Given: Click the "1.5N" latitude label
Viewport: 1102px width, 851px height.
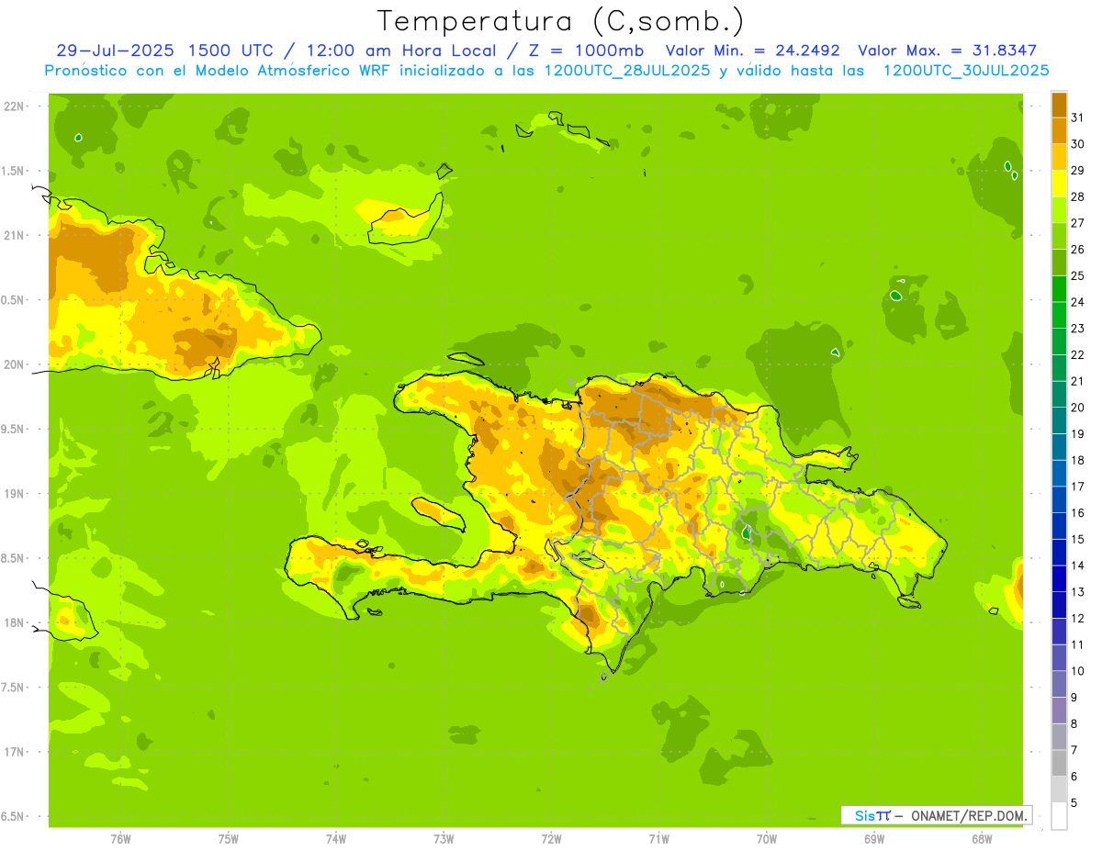Looking at the screenshot, I should pyautogui.click(x=13, y=171).
